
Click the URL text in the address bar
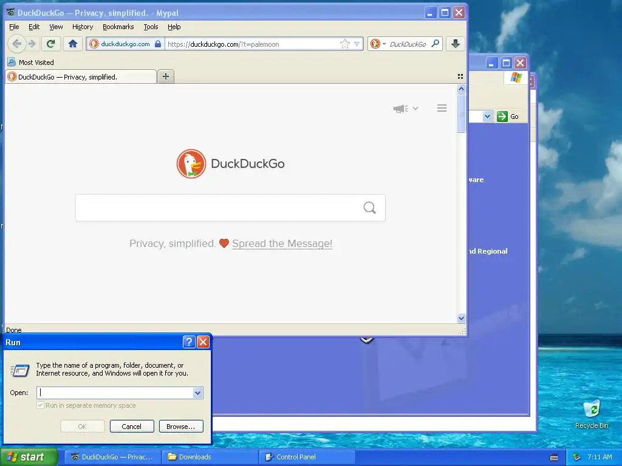pos(224,44)
